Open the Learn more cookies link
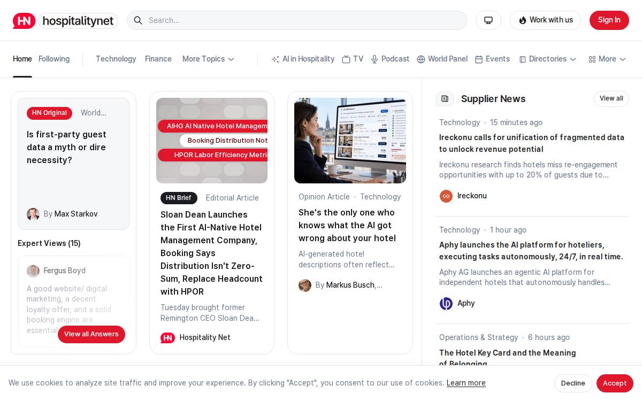This screenshot has width=642, height=401. 466,383
